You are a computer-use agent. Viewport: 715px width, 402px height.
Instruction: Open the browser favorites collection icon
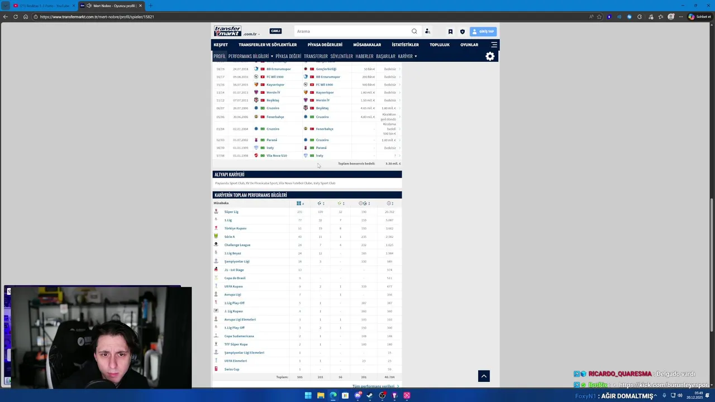coord(660,17)
